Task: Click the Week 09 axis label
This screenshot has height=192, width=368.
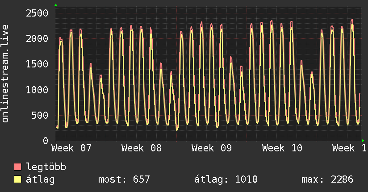Action: [212, 148]
